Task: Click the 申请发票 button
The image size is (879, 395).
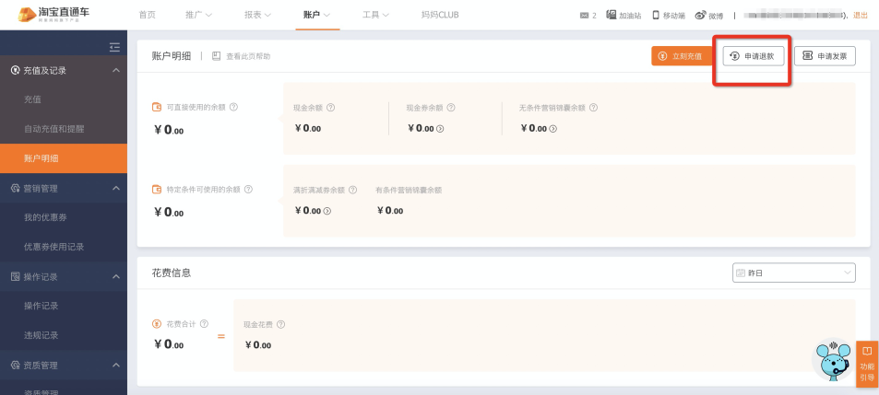Action: click(825, 56)
